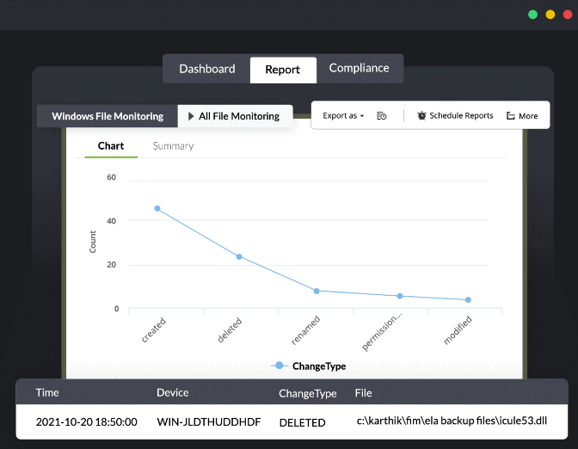578x449 pixels.
Task: Select the Windows File Monitoring button
Action: pyautogui.click(x=107, y=116)
